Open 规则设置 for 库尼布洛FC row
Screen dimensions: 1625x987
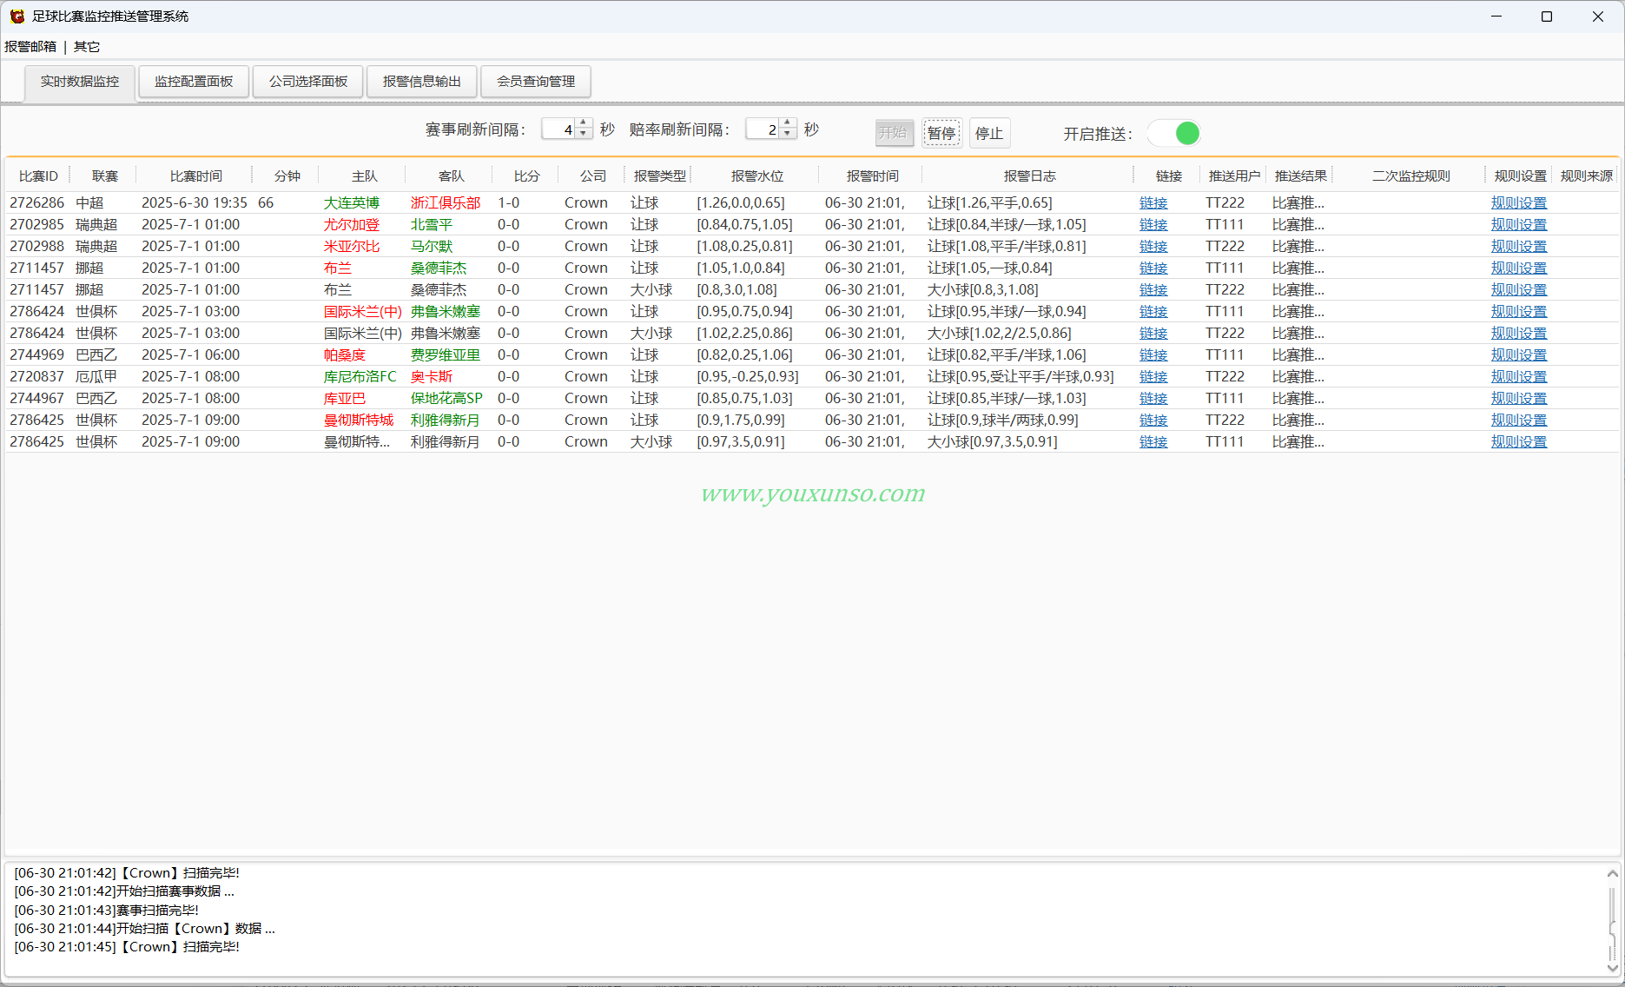point(1519,376)
